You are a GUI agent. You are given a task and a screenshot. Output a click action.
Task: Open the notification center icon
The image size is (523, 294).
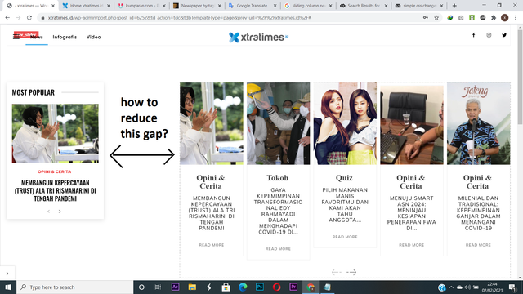[512, 287]
